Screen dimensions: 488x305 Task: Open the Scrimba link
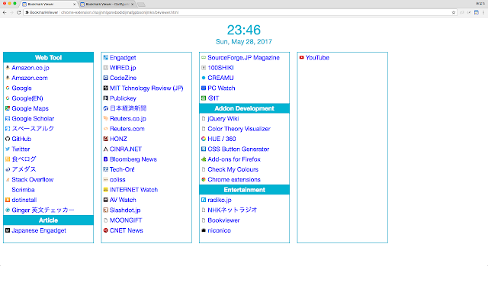coord(23,190)
